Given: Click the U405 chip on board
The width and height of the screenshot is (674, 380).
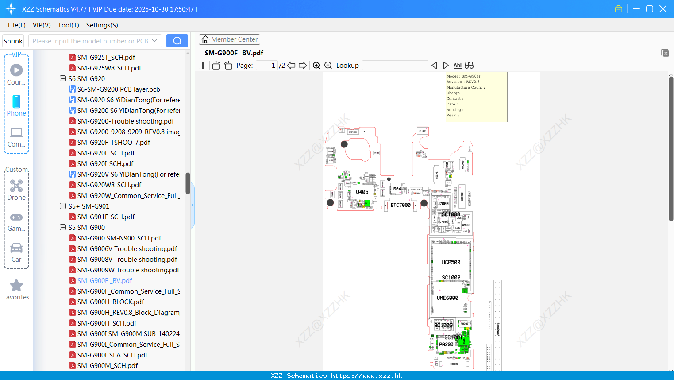Looking at the screenshot, I should click(362, 192).
